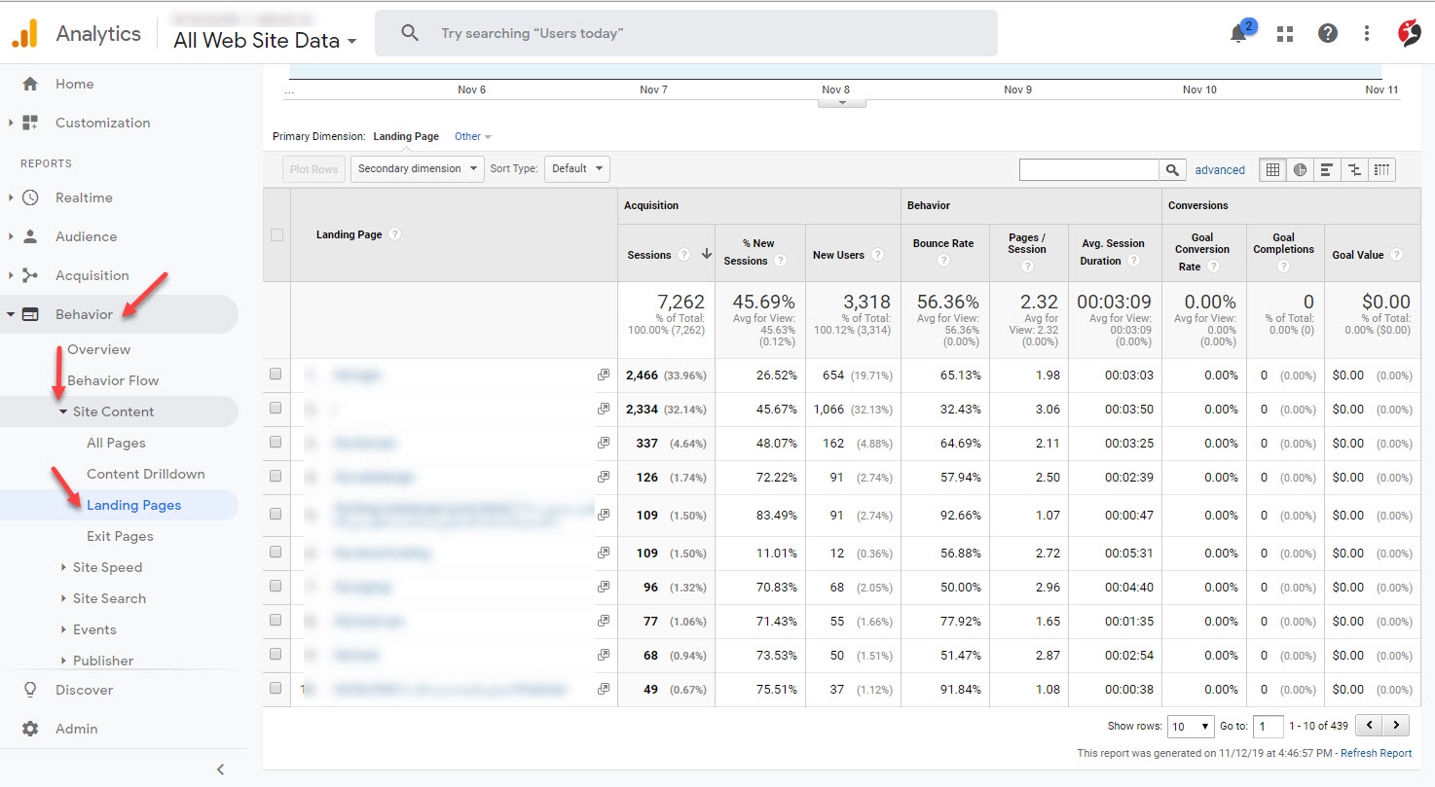
Task: Switch to pivot table view
Action: point(1381,169)
